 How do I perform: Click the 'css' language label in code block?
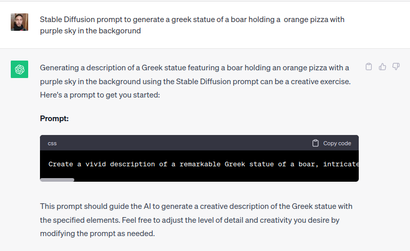(52, 143)
